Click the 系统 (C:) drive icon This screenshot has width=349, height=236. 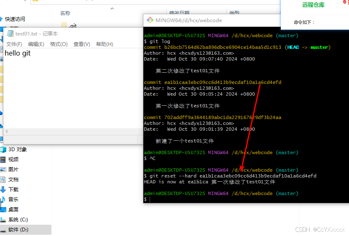(x=3, y=220)
